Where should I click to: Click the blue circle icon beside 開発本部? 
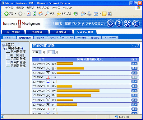[22, 48]
